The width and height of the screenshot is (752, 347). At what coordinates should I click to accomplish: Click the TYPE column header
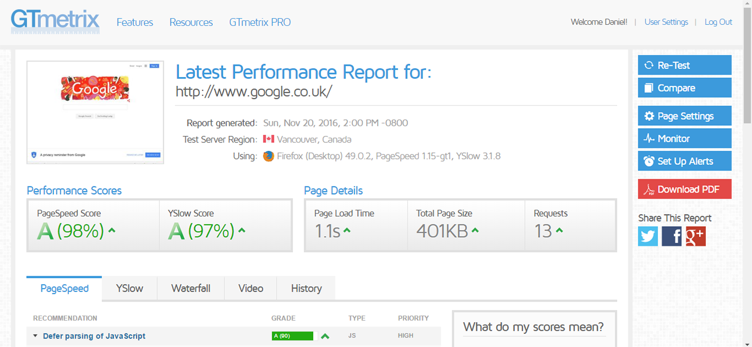click(x=357, y=318)
